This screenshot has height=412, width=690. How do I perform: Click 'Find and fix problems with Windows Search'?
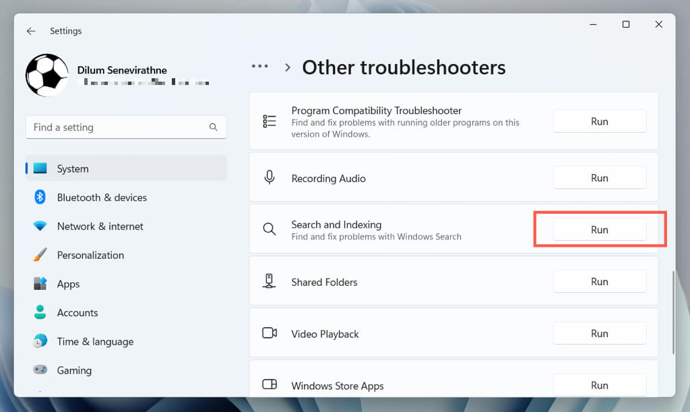376,237
